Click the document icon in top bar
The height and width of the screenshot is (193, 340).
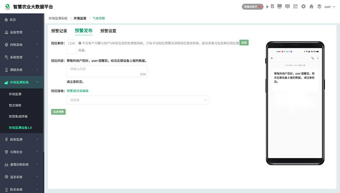(272, 7)
